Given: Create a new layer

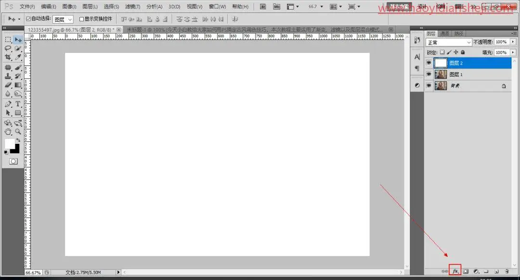Looking at the screenshot, I should click(496, 271).
